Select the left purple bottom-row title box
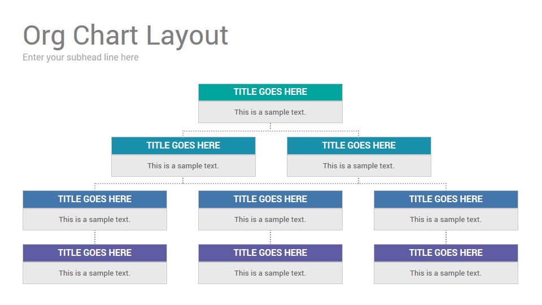The width and height of the screenshot is (542, 305). [x=95, y=253]
